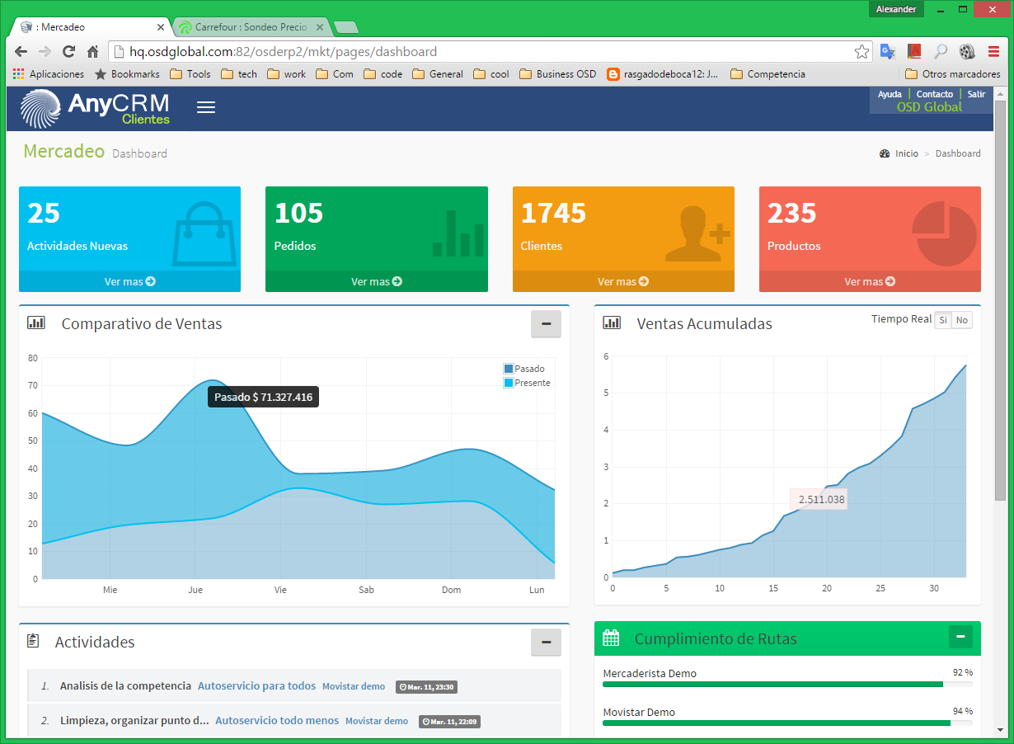This screenshot has width=1014, height=744.
Task: Open the Competencia bookmarks folder
Action: pyautogui.click(x=768, y=74)
